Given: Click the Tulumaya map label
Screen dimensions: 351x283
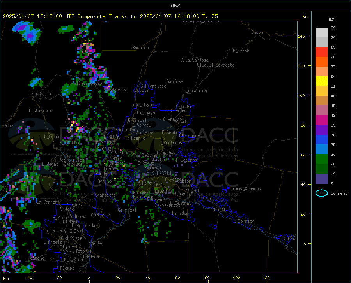Looking at the screenshot, I should [x=146, y=112].
